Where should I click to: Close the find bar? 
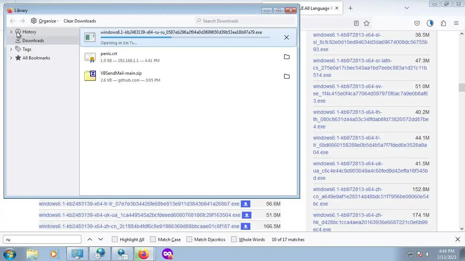click(458, 239)
